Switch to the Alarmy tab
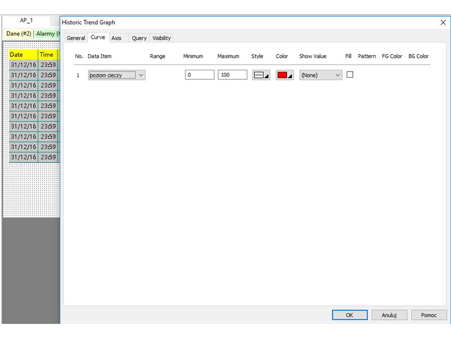The width and height of the screenshot is (451, 338). 47,34
